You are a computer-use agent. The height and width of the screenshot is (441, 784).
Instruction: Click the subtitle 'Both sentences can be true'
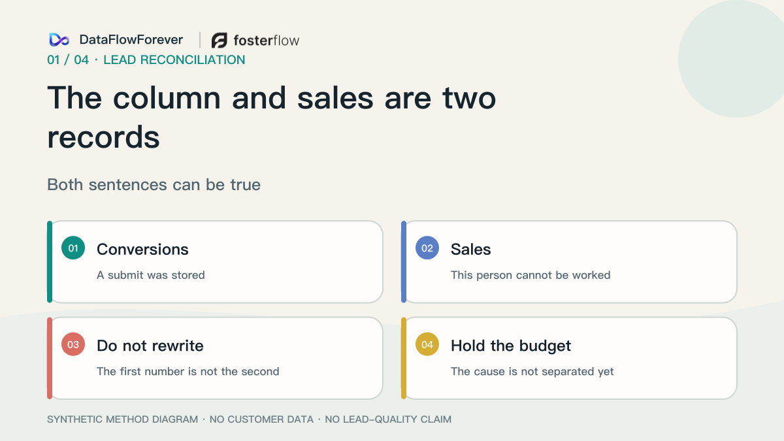(154, 185)
